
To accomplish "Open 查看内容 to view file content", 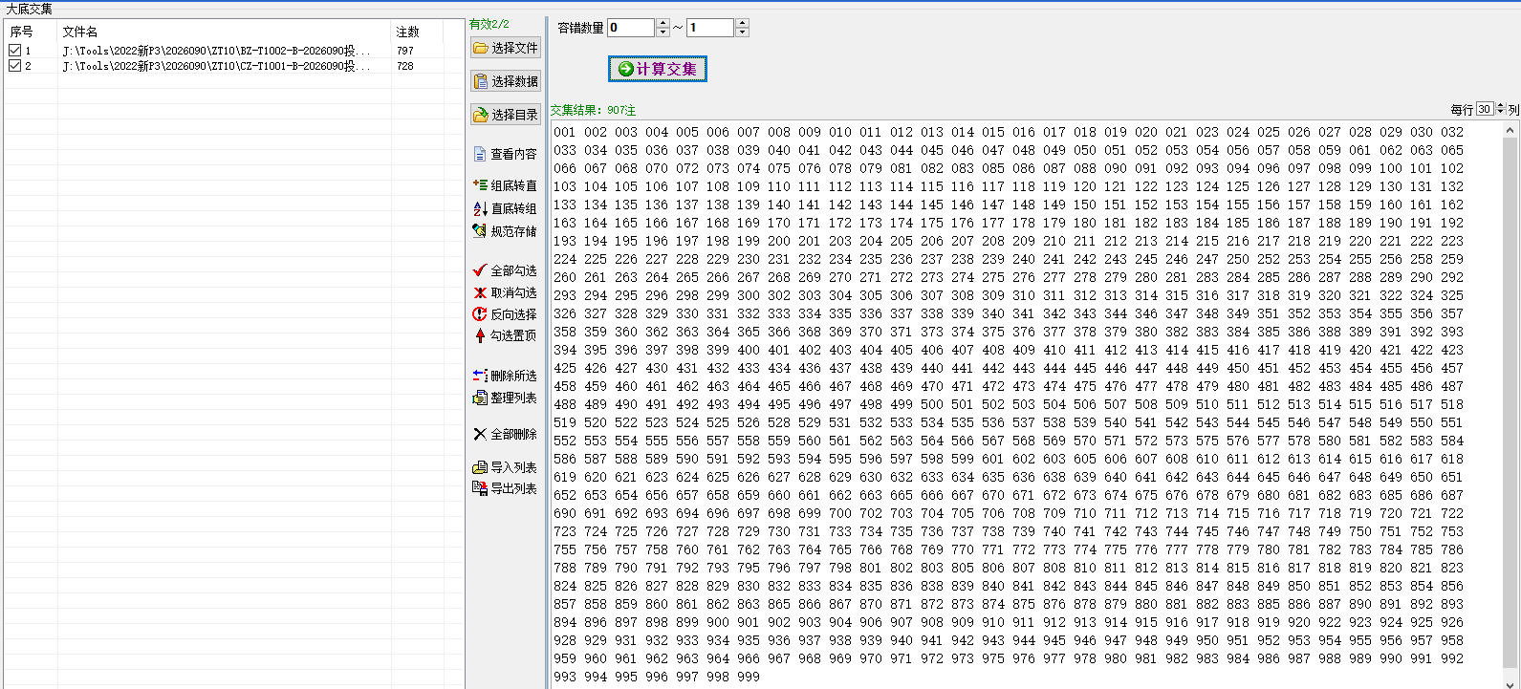I will pos(506,154).
